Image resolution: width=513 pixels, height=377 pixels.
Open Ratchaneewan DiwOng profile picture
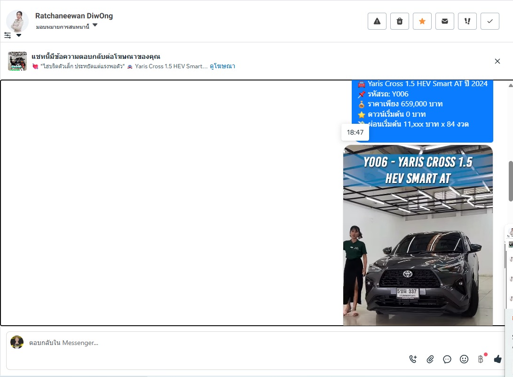pos(17,21)
